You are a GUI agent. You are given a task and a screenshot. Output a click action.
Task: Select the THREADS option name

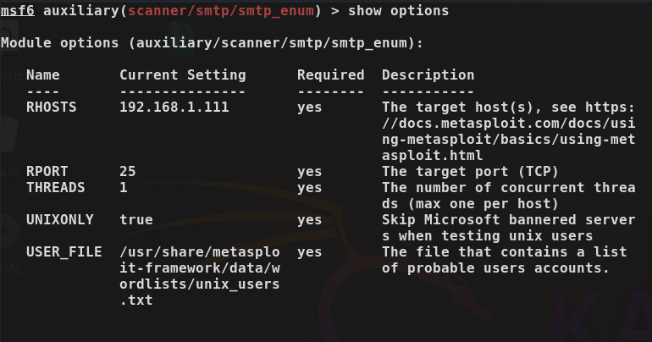[56, 187]
